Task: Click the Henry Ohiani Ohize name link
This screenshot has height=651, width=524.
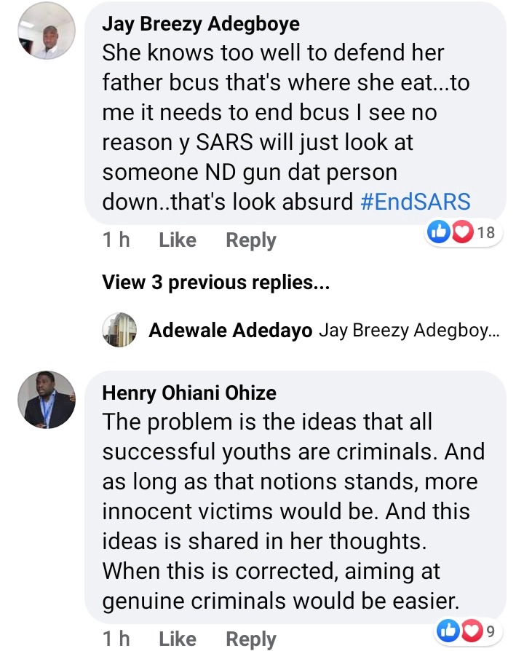Action: tap(189, 393)
